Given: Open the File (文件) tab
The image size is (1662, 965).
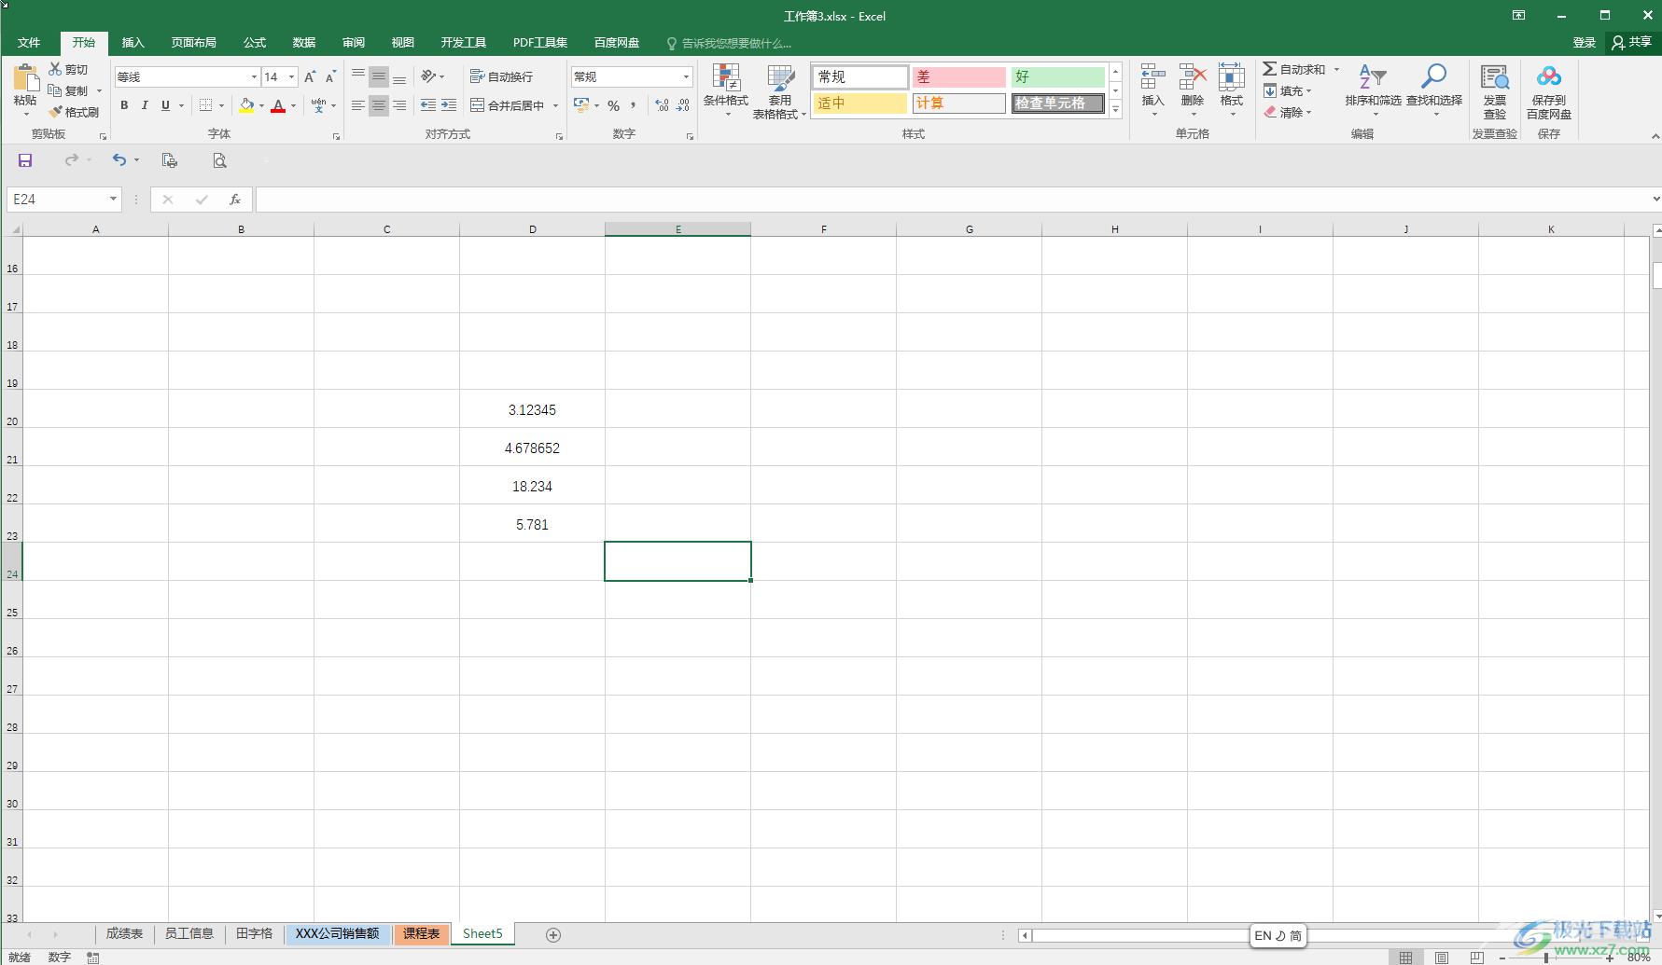Looking at the screenshot, I should pos(29,43).
